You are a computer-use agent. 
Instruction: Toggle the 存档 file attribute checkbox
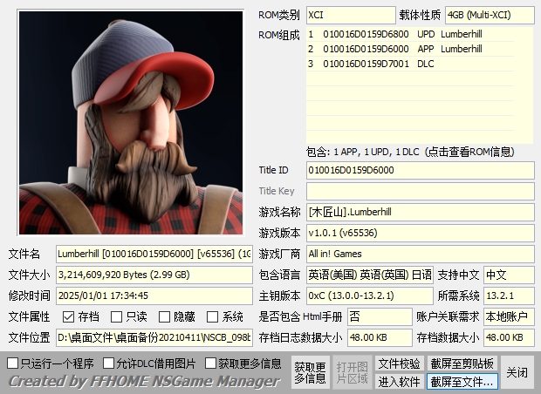tap(68, 316)
